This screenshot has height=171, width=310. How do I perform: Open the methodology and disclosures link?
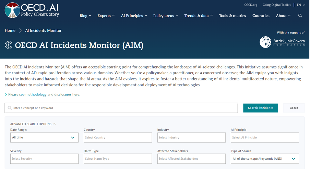point(44,94)
